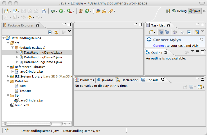Click the Connect link for Mylyn
The height and width of the screenshot is (135, 207).
click(x=159, y=46)
